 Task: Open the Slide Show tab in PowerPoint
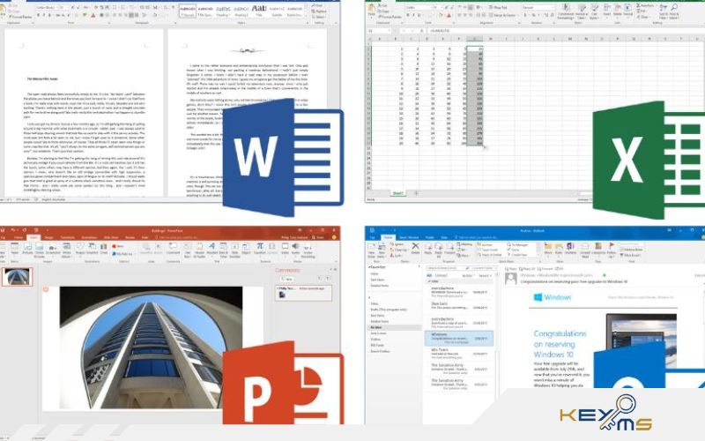click(111, 237)
